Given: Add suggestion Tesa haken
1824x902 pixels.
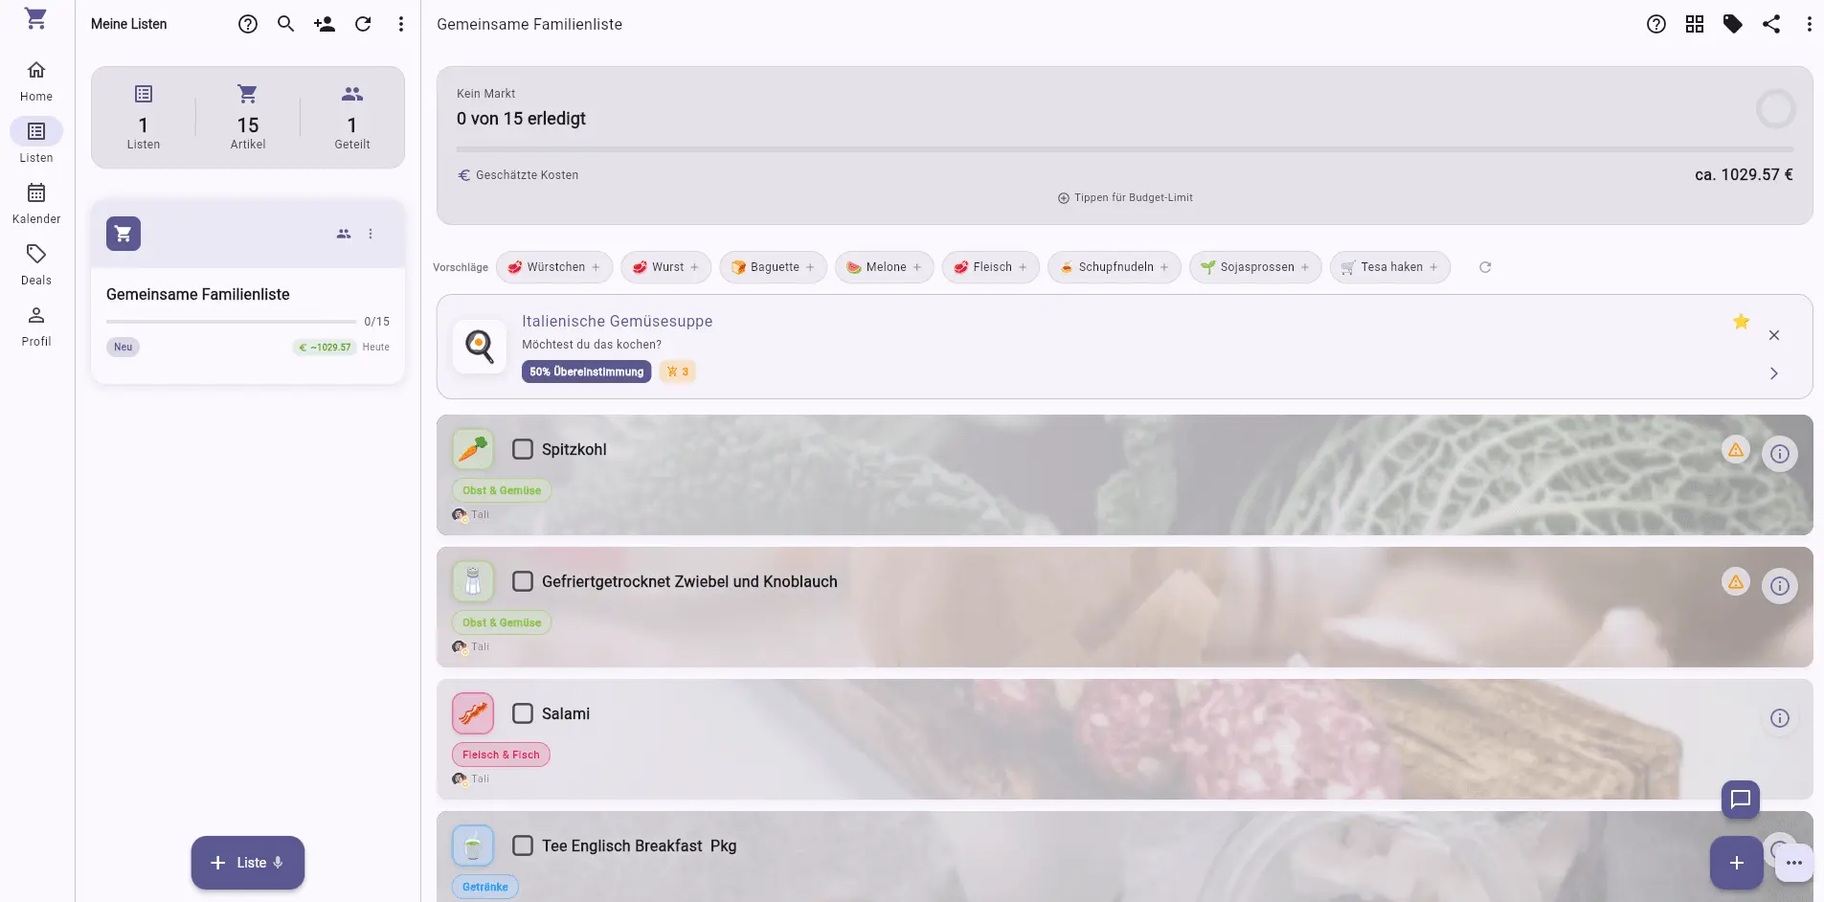Looking at the screenshot, I should click(1389, 267).
